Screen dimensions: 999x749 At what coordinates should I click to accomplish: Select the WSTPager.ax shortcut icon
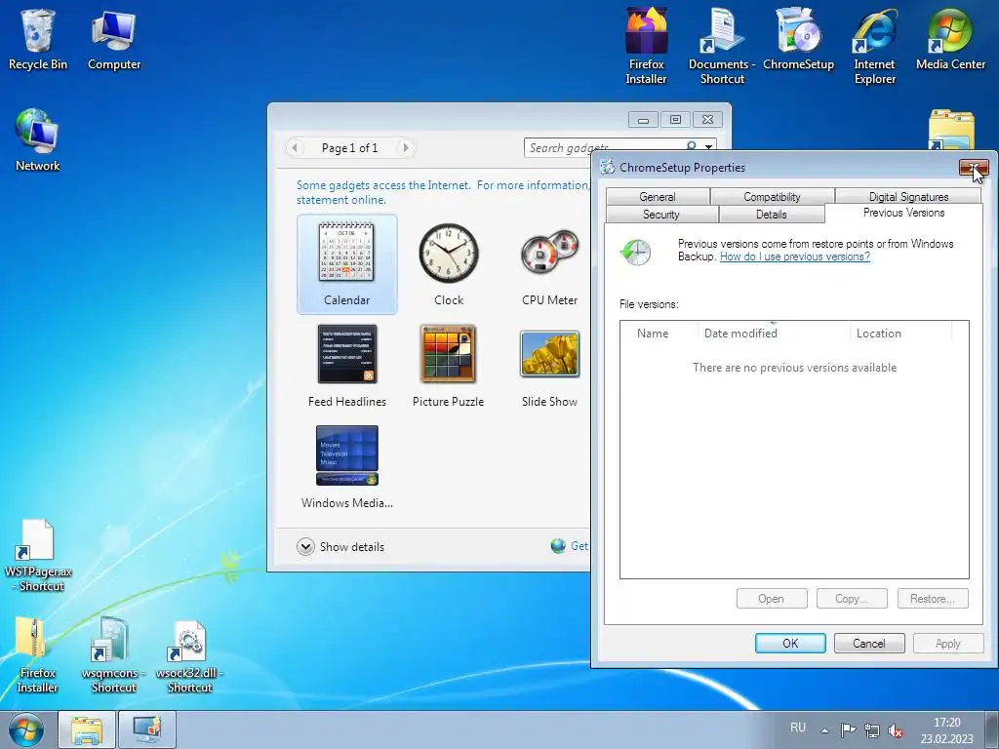coord(38,555)
